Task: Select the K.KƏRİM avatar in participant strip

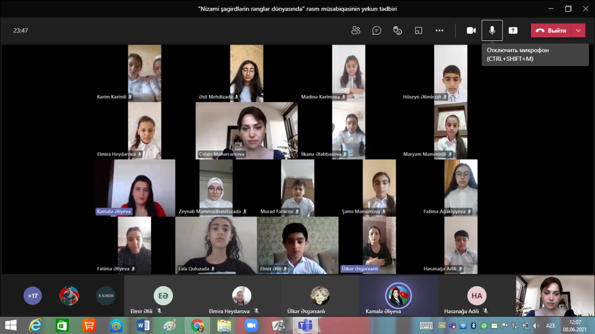Action: [x=106, y=296]
